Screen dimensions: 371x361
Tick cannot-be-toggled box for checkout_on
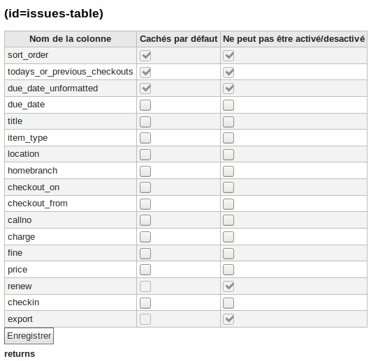[x=228, y=187]
